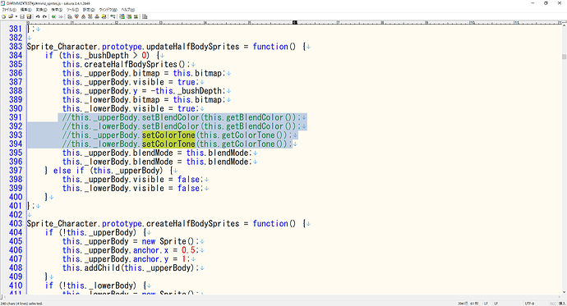Viewport: 567px width, 306px height.
Task: Click createHalfBodySprites in line 403
Action: click(x=193, y=223)
